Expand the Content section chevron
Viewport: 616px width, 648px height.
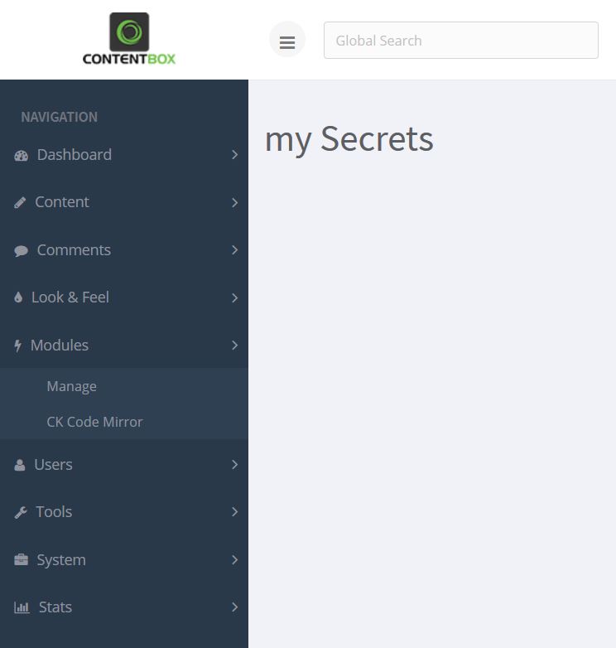tap(234, 202)
